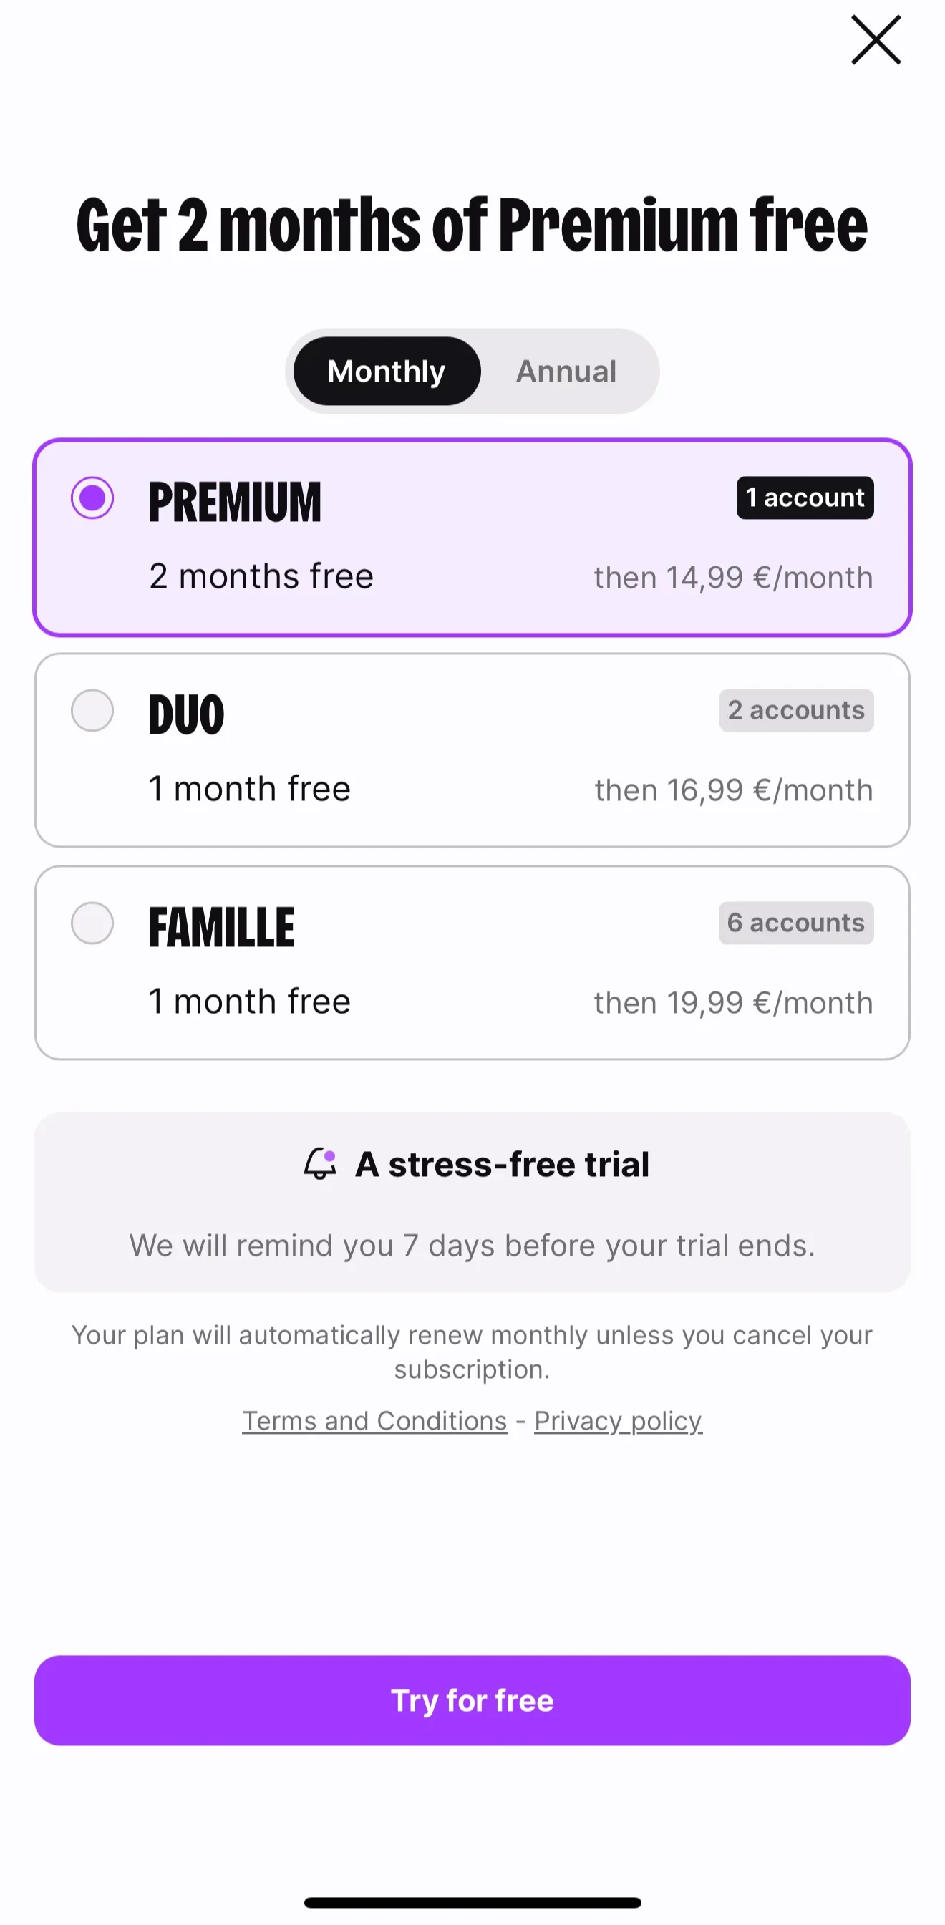Close the Premium offer screen
This screenshot has height=1925, width=945.
(x=876, y=40)
